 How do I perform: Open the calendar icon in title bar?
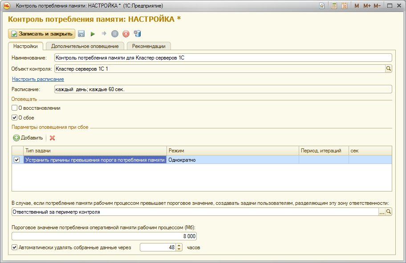pyautogui.click(x=344, y=6)
